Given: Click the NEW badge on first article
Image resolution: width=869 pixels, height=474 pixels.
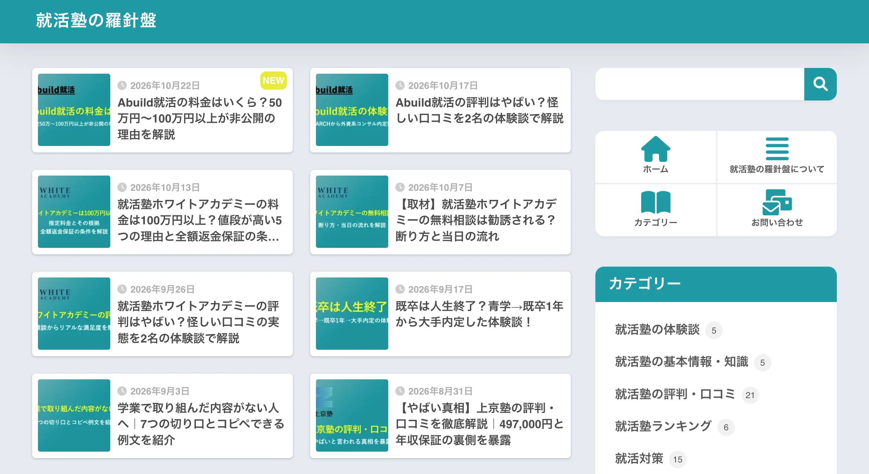Looking at the screenshot, I should click(273, 81).
